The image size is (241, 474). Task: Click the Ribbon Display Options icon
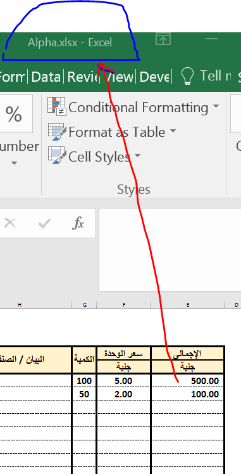[x=163, y=39]
